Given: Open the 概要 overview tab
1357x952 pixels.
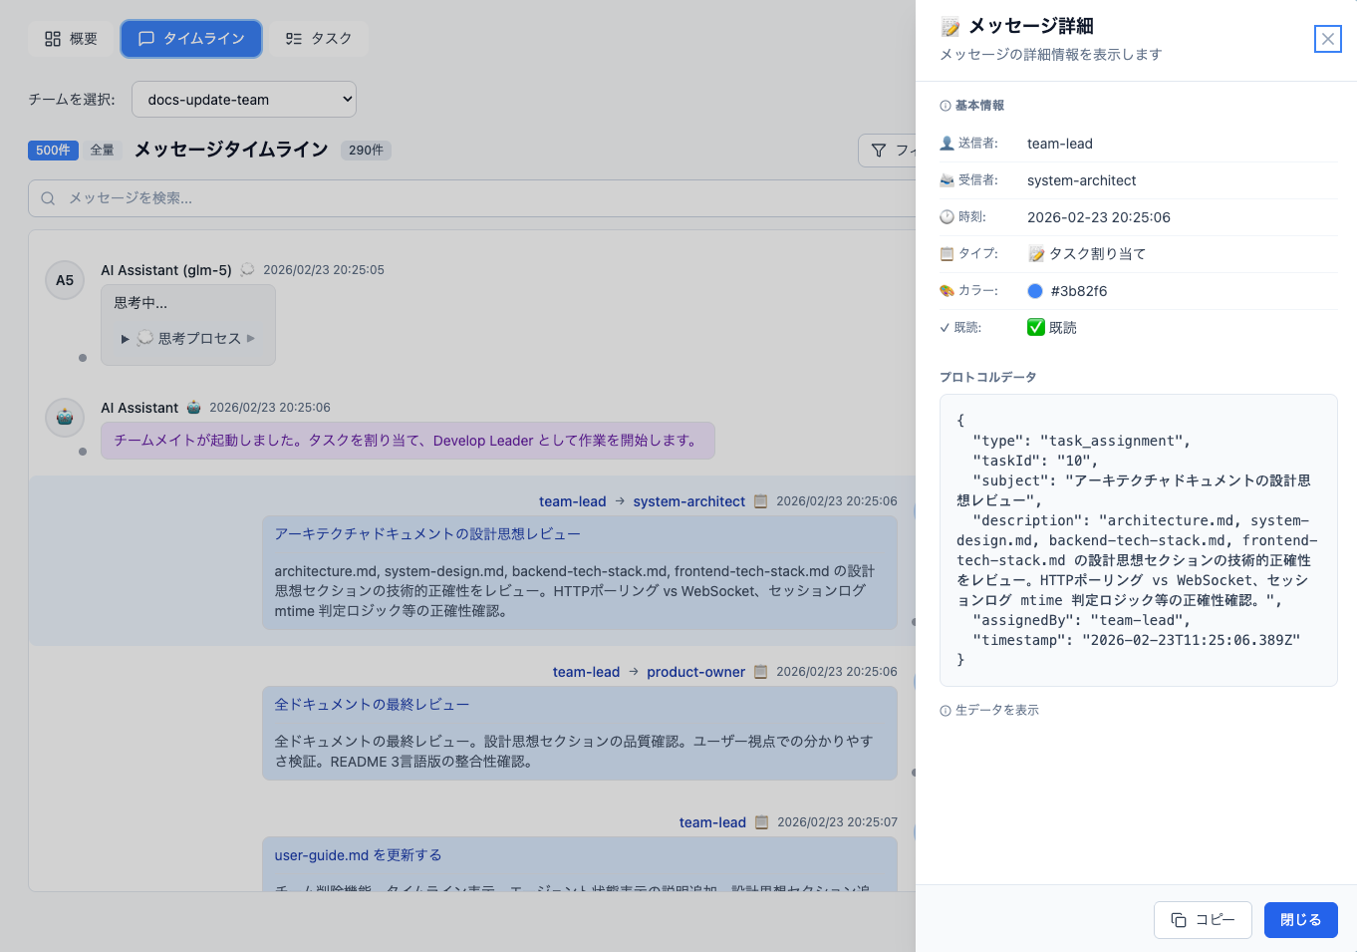Looking at the screenshot, I should [x=70, y=39].
